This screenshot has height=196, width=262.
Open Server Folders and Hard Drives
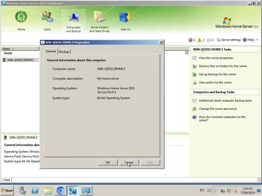click(100, 21)
